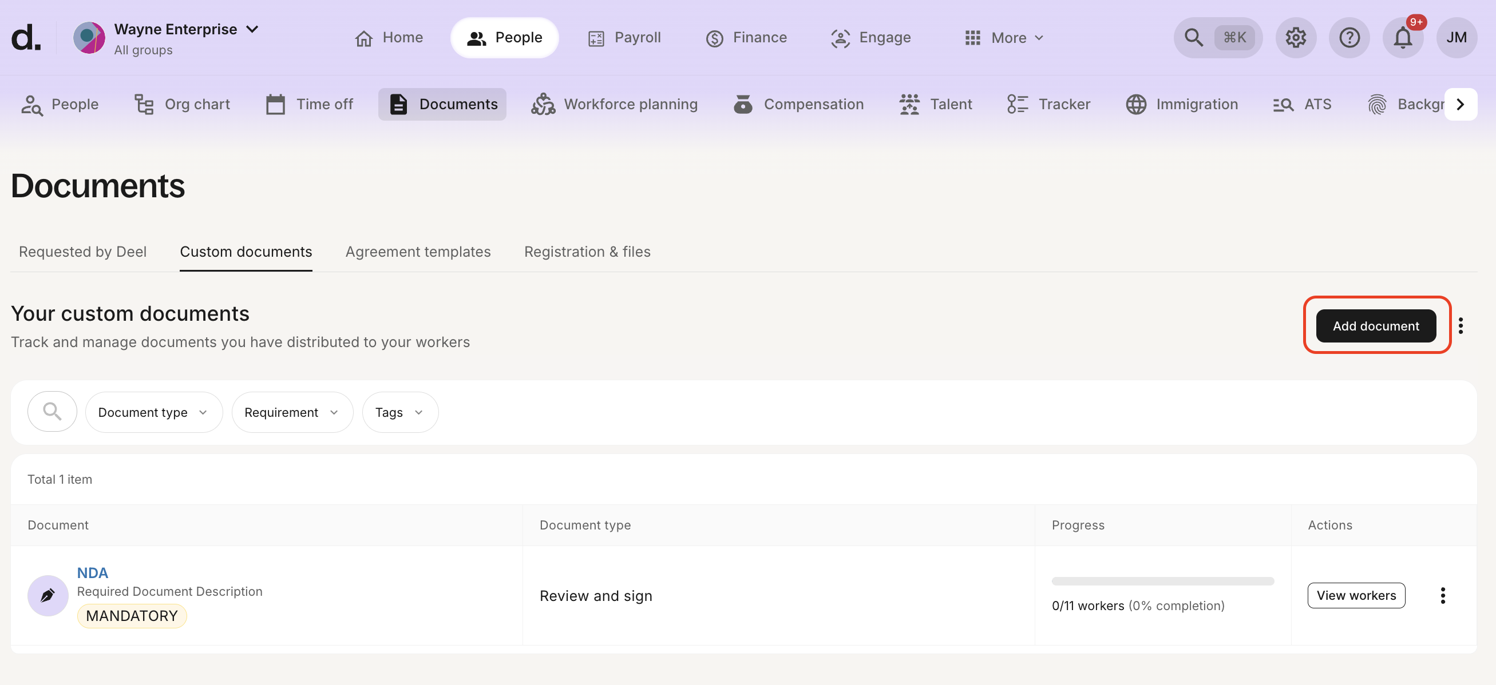Screen dimensions: 1496x685
Task: Open the notifications bell with 9+ badge
Action: point(1403,38)
